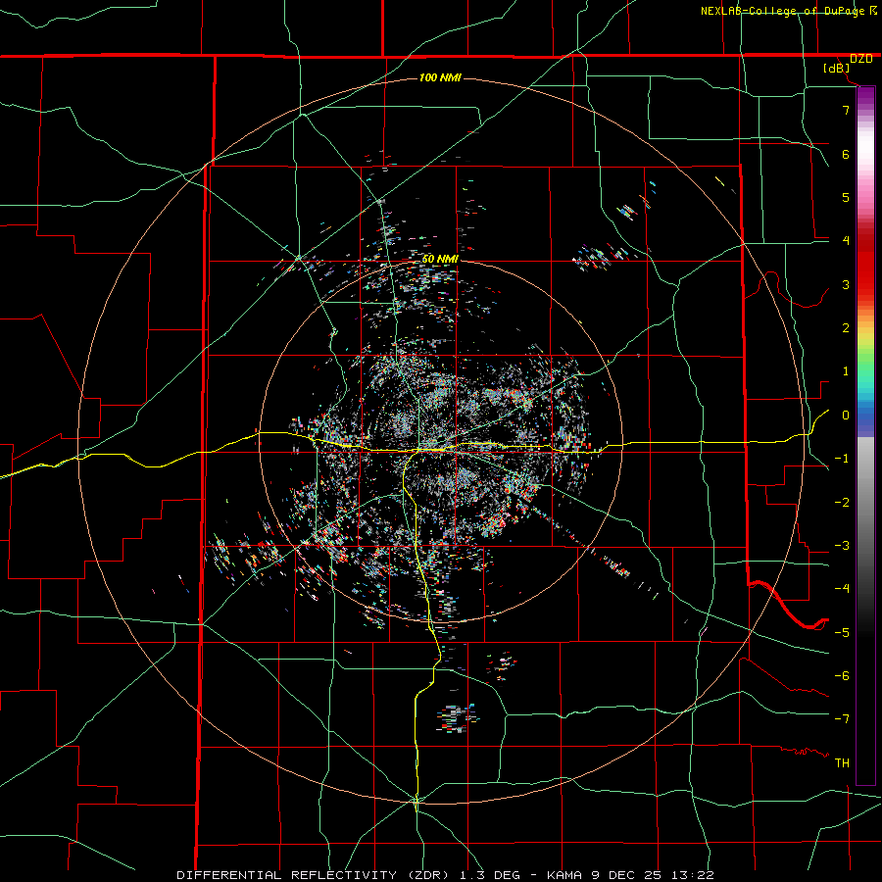Click the '0' value on the color scale
This screenshot has height=882, width=882.
[846, 416]
